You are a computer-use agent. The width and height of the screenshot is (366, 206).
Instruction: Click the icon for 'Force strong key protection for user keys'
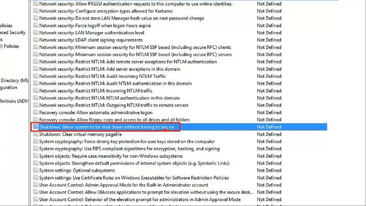point(35,141)
